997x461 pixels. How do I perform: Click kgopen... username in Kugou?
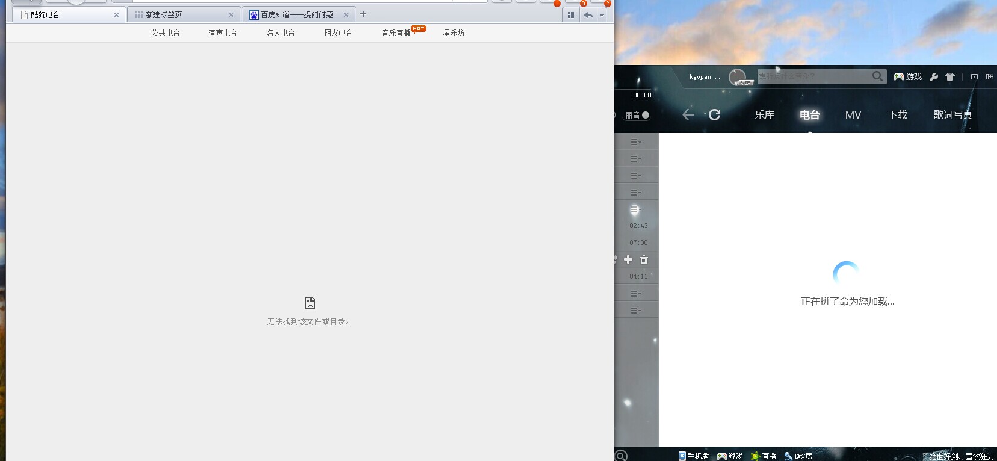(x=705, y=77)
